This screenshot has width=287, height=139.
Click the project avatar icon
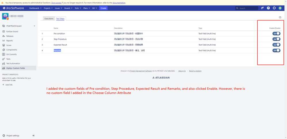[x=5, y=16]
